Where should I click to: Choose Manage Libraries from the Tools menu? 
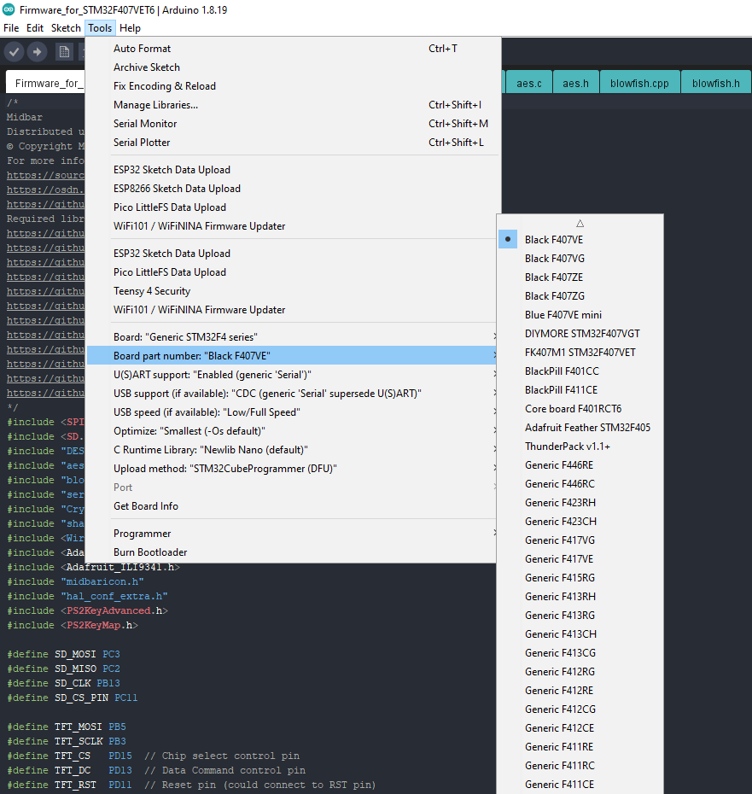click(x=154, y=104)
